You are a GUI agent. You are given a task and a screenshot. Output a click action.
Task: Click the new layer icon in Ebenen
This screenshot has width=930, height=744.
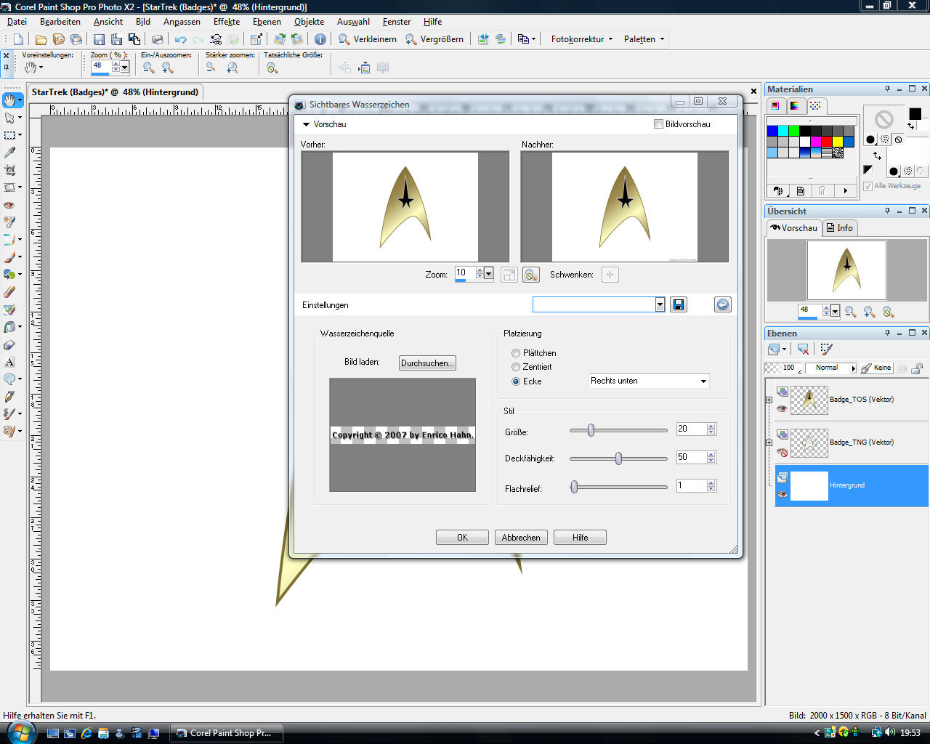(775, 349)
